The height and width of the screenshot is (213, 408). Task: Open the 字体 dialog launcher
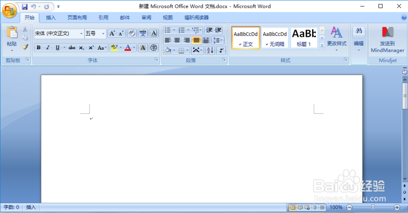(x=156, y=59)
